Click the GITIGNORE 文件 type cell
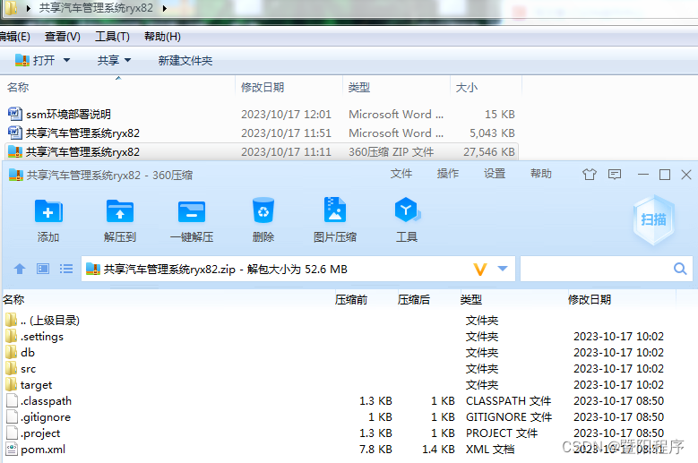Image resolution: width=698 pixels, height=463 pixels. pyautogui.click(x=509, y=417)
